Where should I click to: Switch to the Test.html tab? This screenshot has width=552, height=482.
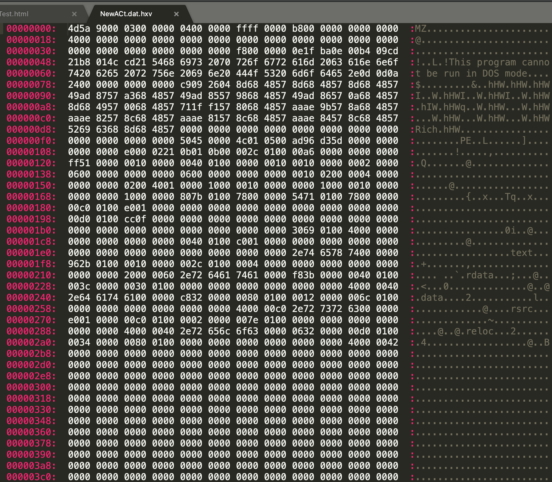point(14,14)
